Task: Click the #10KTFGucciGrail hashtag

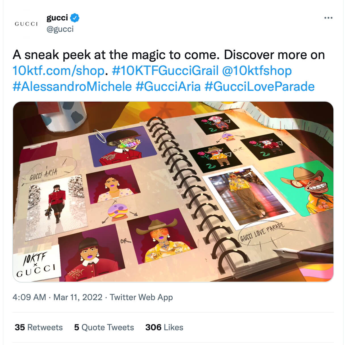Action: pos(165,71)
